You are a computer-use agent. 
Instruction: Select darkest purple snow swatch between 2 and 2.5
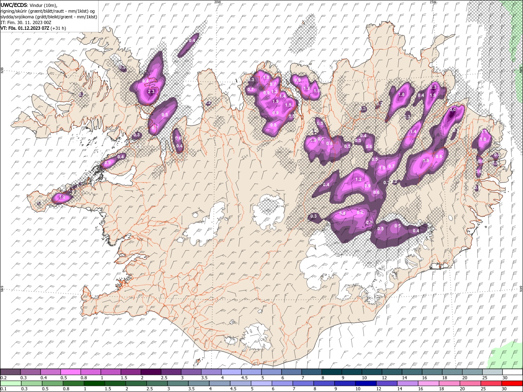[151, 372]
